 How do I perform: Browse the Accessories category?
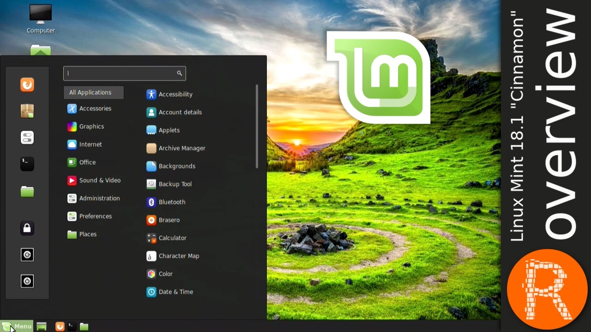95,108
